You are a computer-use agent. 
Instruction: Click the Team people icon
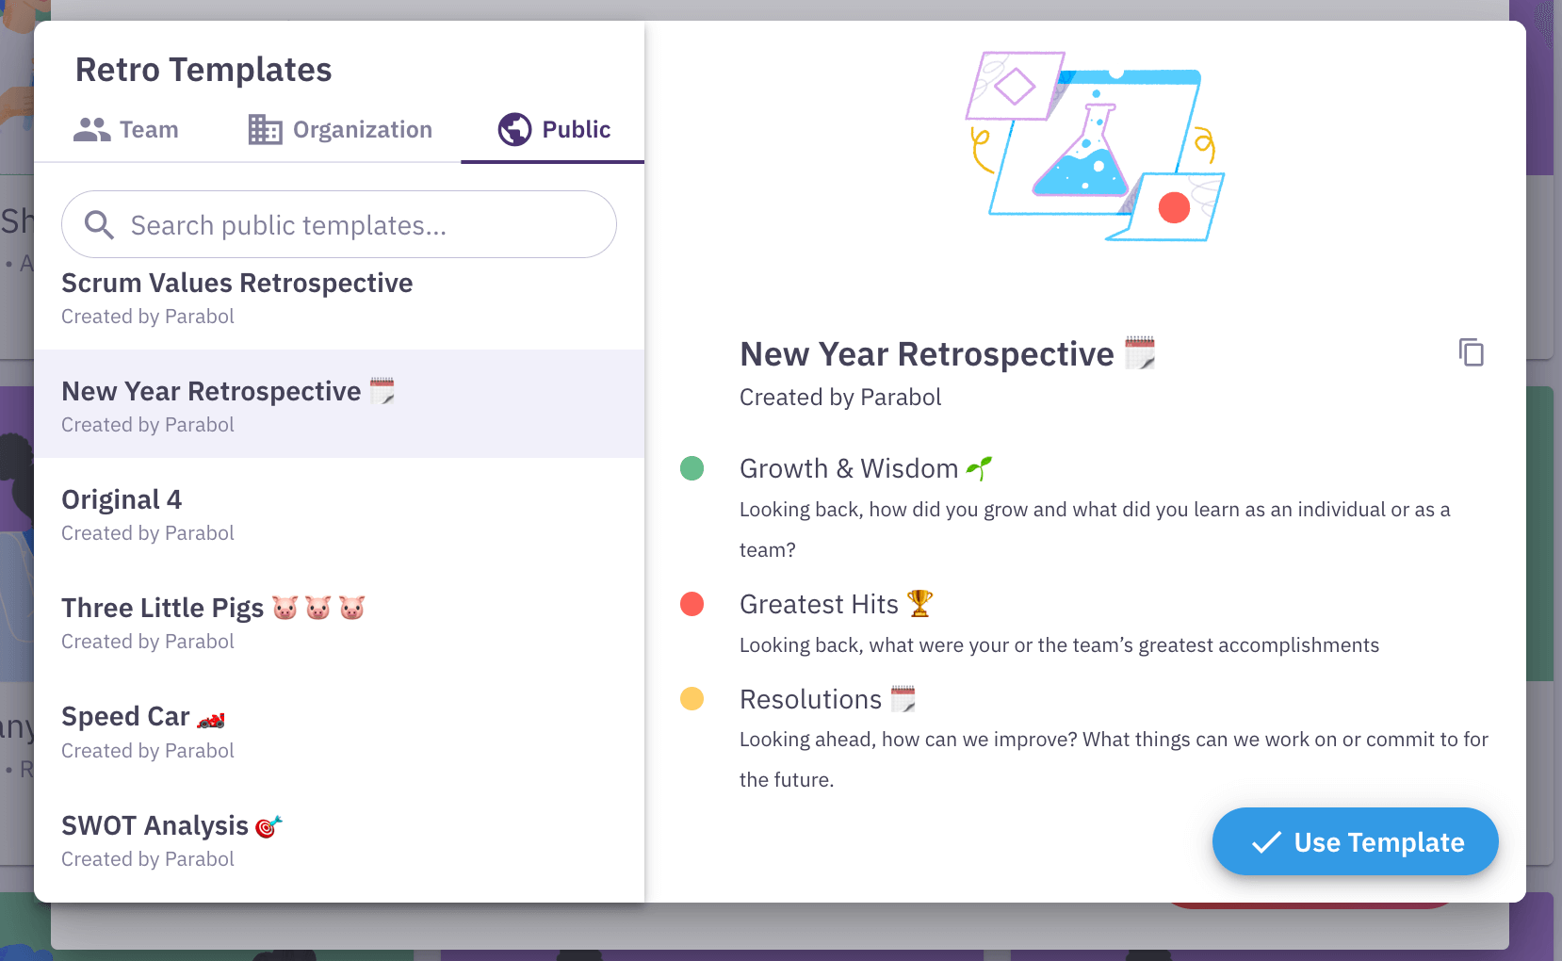91,130
